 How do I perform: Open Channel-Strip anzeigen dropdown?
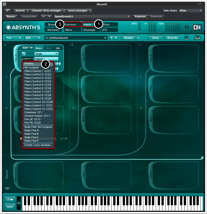(x=48, y=11)
